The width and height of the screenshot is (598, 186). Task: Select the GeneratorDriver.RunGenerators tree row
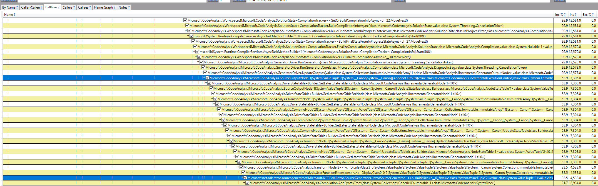[x=328, y=62]
